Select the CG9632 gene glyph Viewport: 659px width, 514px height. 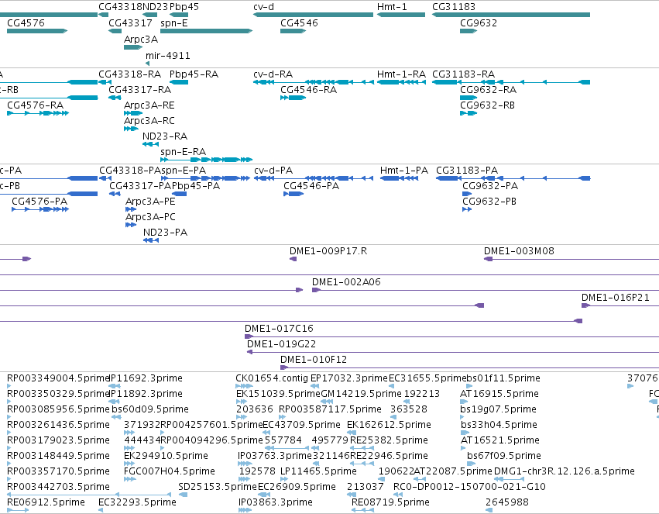(469, 31)
